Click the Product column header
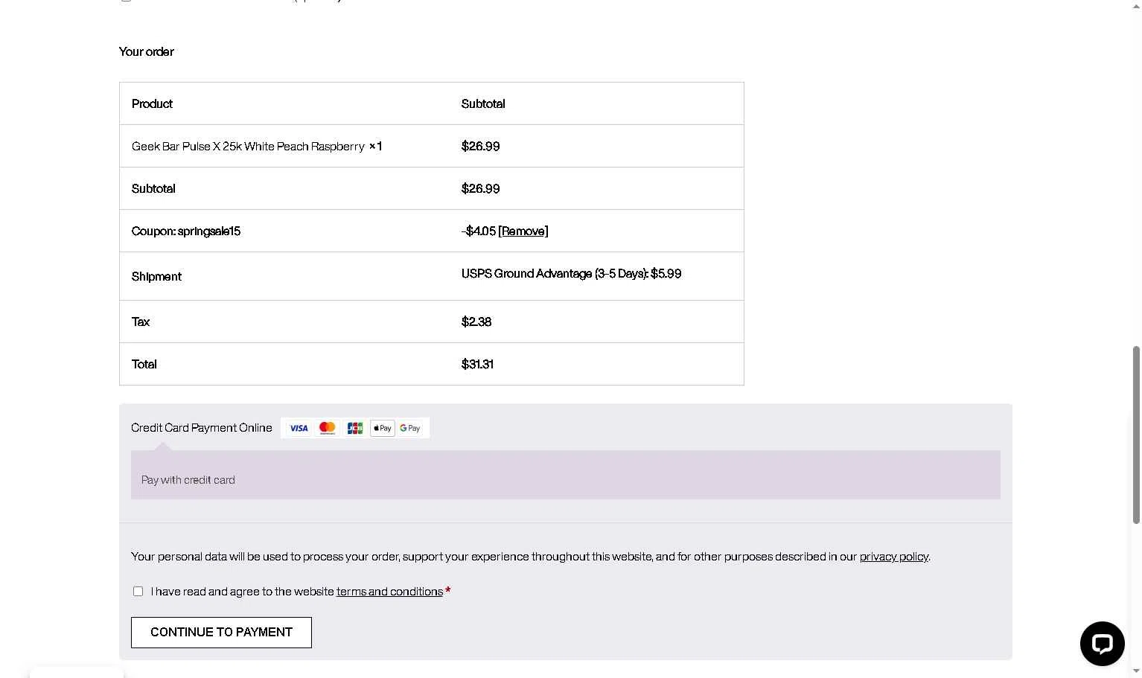This screenshot has height=678, width=1142. point(152,104)
